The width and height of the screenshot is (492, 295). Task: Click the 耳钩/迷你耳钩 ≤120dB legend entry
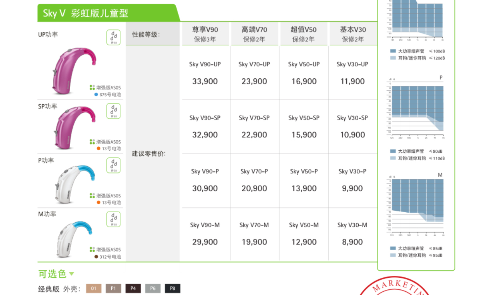pos(417,58)
